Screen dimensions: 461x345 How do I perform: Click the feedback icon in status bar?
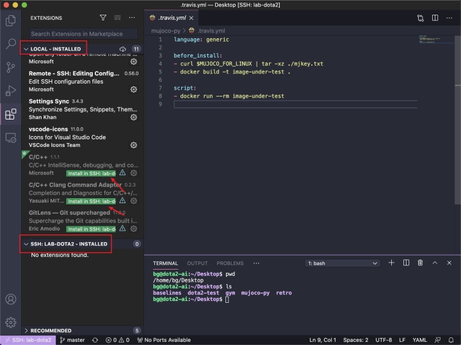click(437, 340)
